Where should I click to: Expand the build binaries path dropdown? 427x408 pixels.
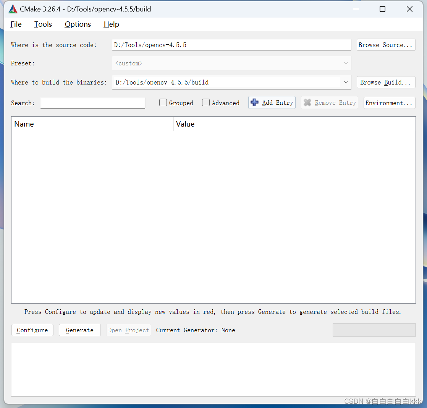click(346, 82)
